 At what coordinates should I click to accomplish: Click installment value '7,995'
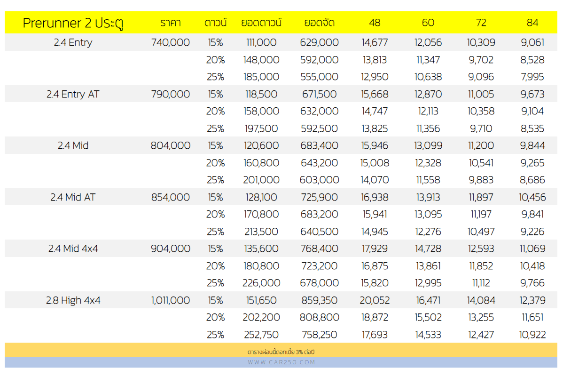tap(532, 77)
